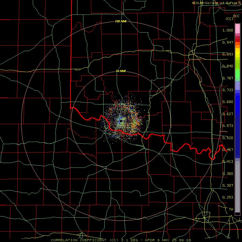Image resolution: width=242 pixels, height=242 pixels.
Task: Click the dark navy segment of the color bar
Action: pos(237,137)
